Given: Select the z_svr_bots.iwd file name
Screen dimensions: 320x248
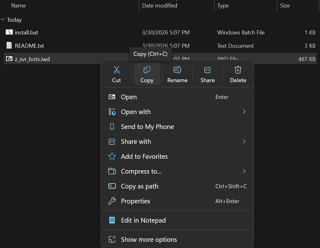Looking at the screenshot, I should (32, 59).
